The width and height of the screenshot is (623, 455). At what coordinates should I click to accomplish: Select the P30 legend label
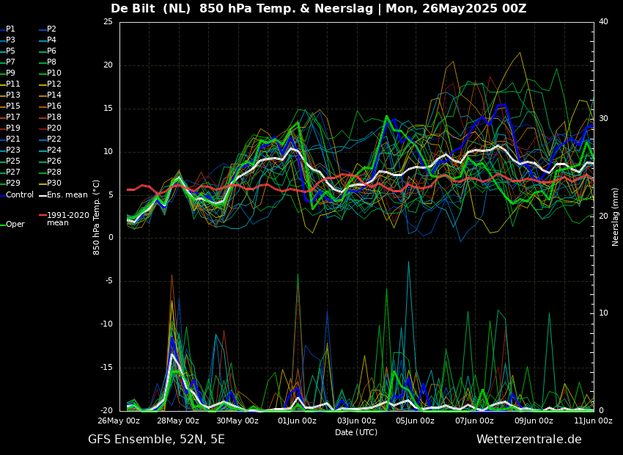point(50,183)
